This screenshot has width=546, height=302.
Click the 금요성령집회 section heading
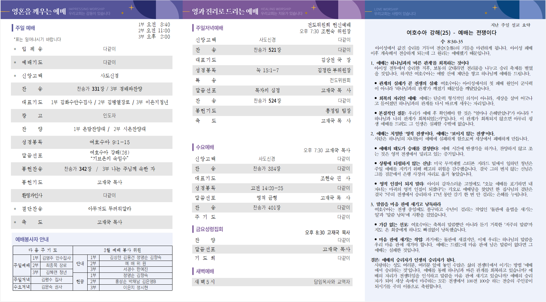coord(209,229)
